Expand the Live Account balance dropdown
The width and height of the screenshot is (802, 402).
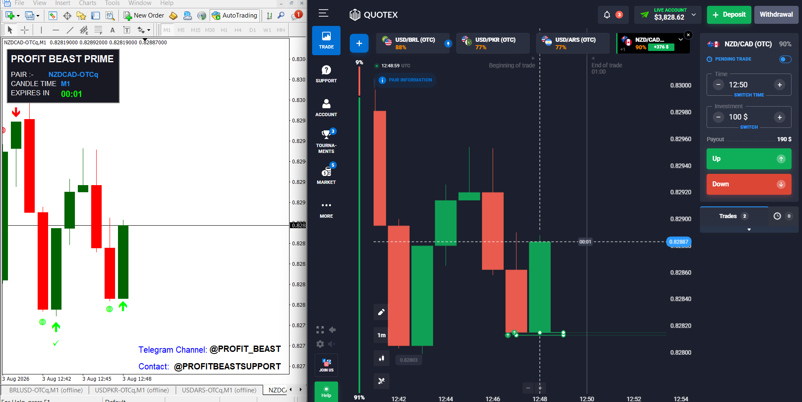(694, 15)
